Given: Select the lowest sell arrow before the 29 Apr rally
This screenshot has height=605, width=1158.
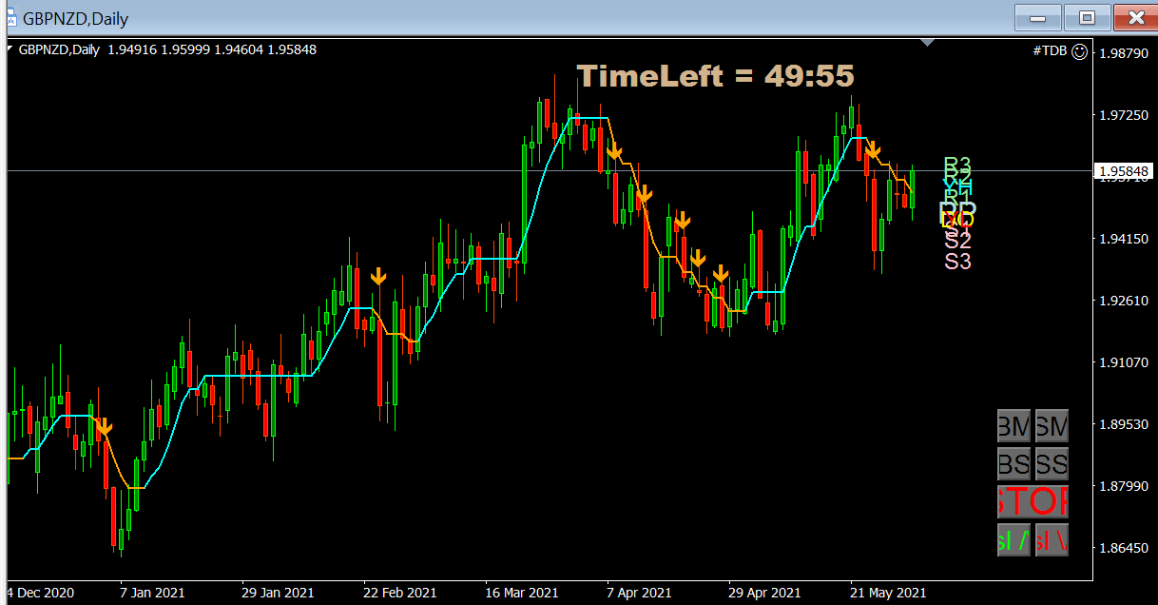Looking at the screenshot, I should tap(720, 275).
